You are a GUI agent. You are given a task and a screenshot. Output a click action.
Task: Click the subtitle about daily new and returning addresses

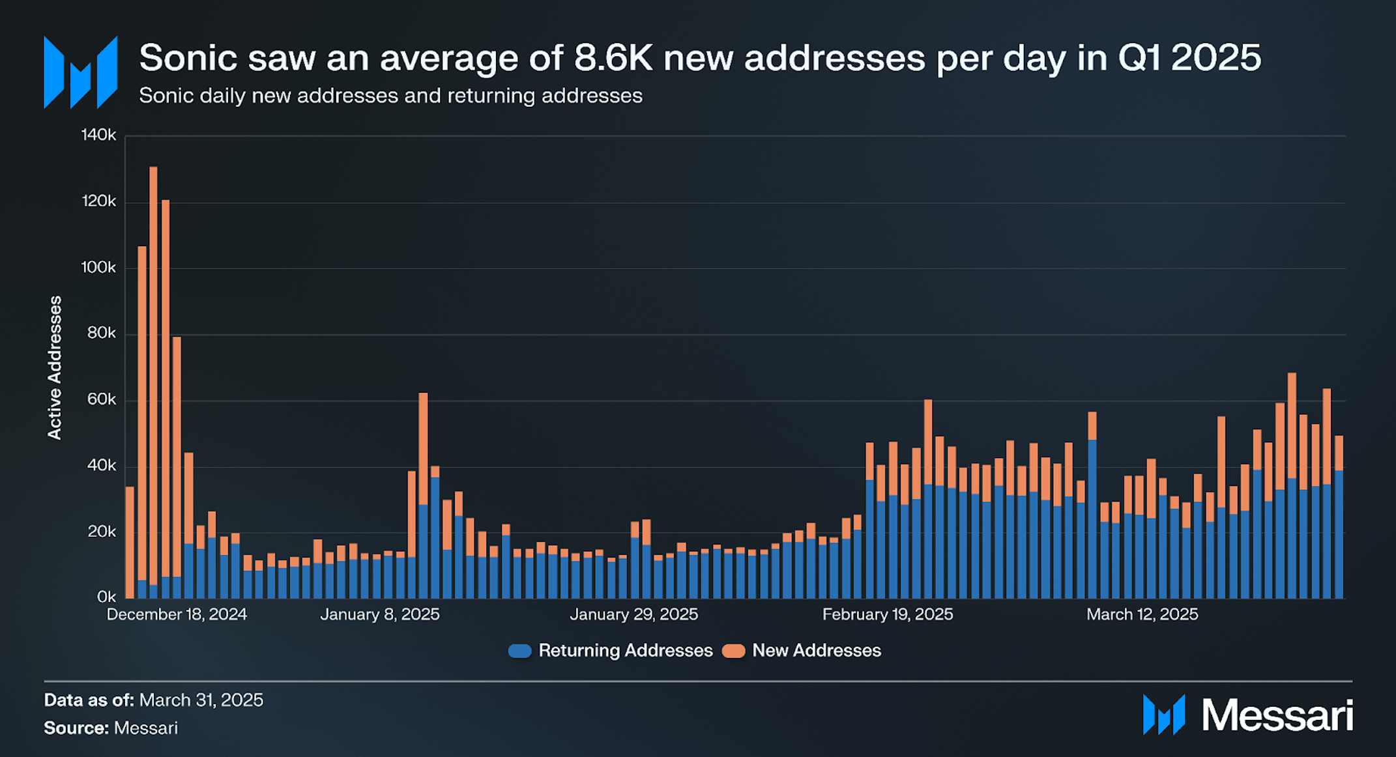(x=390, y=96)
